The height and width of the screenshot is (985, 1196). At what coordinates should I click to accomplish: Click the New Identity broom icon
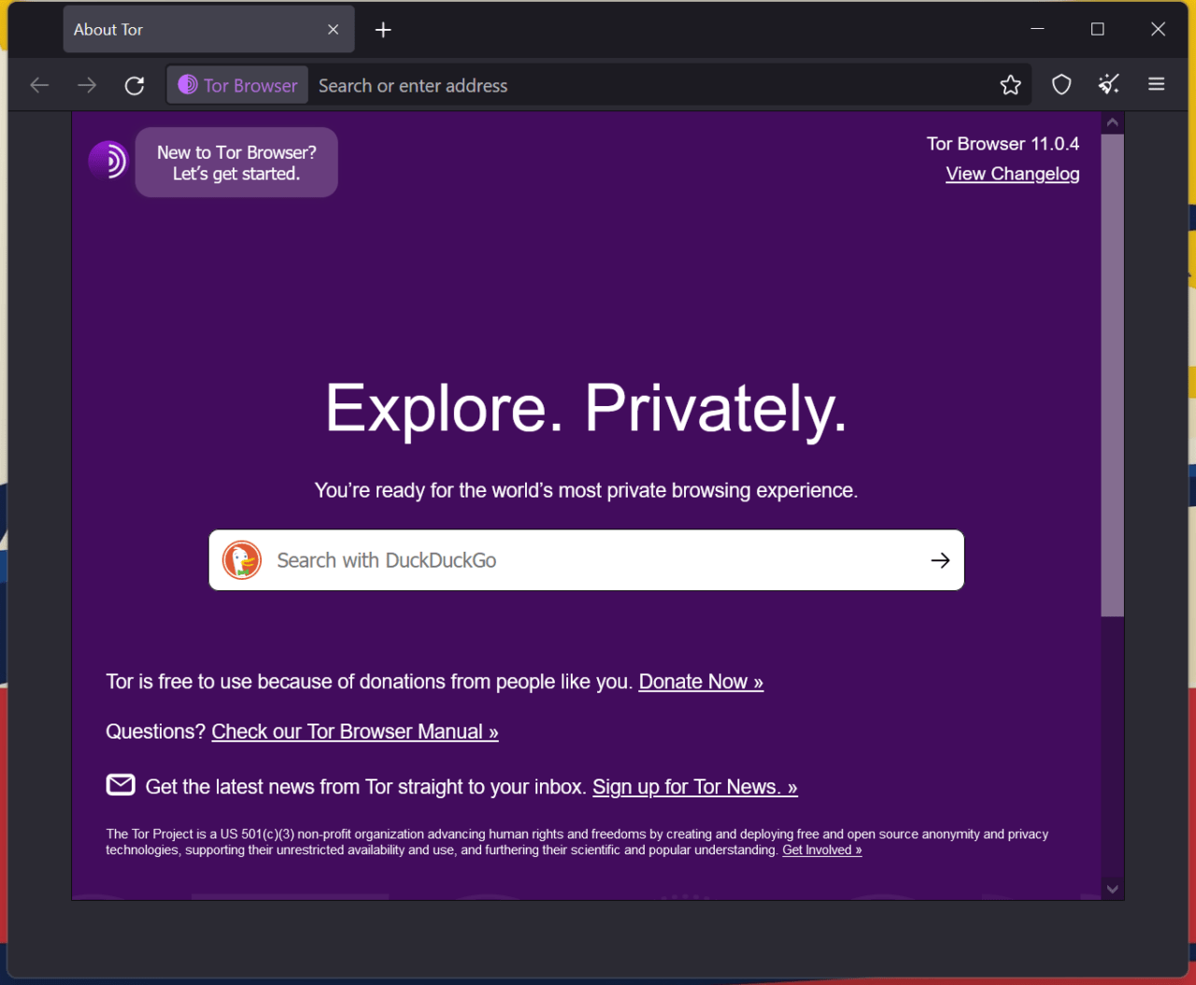click(x=1109, y=86)
